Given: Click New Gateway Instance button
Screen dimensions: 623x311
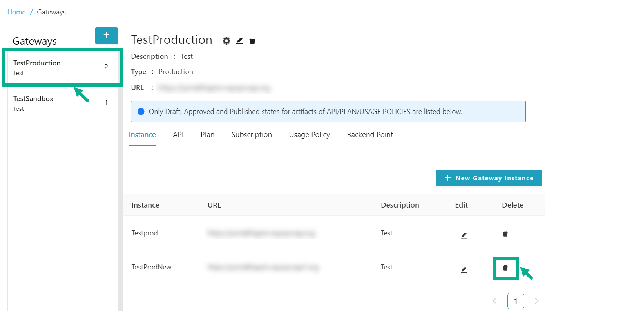Looking at the screenshot, I should [489, 178].
